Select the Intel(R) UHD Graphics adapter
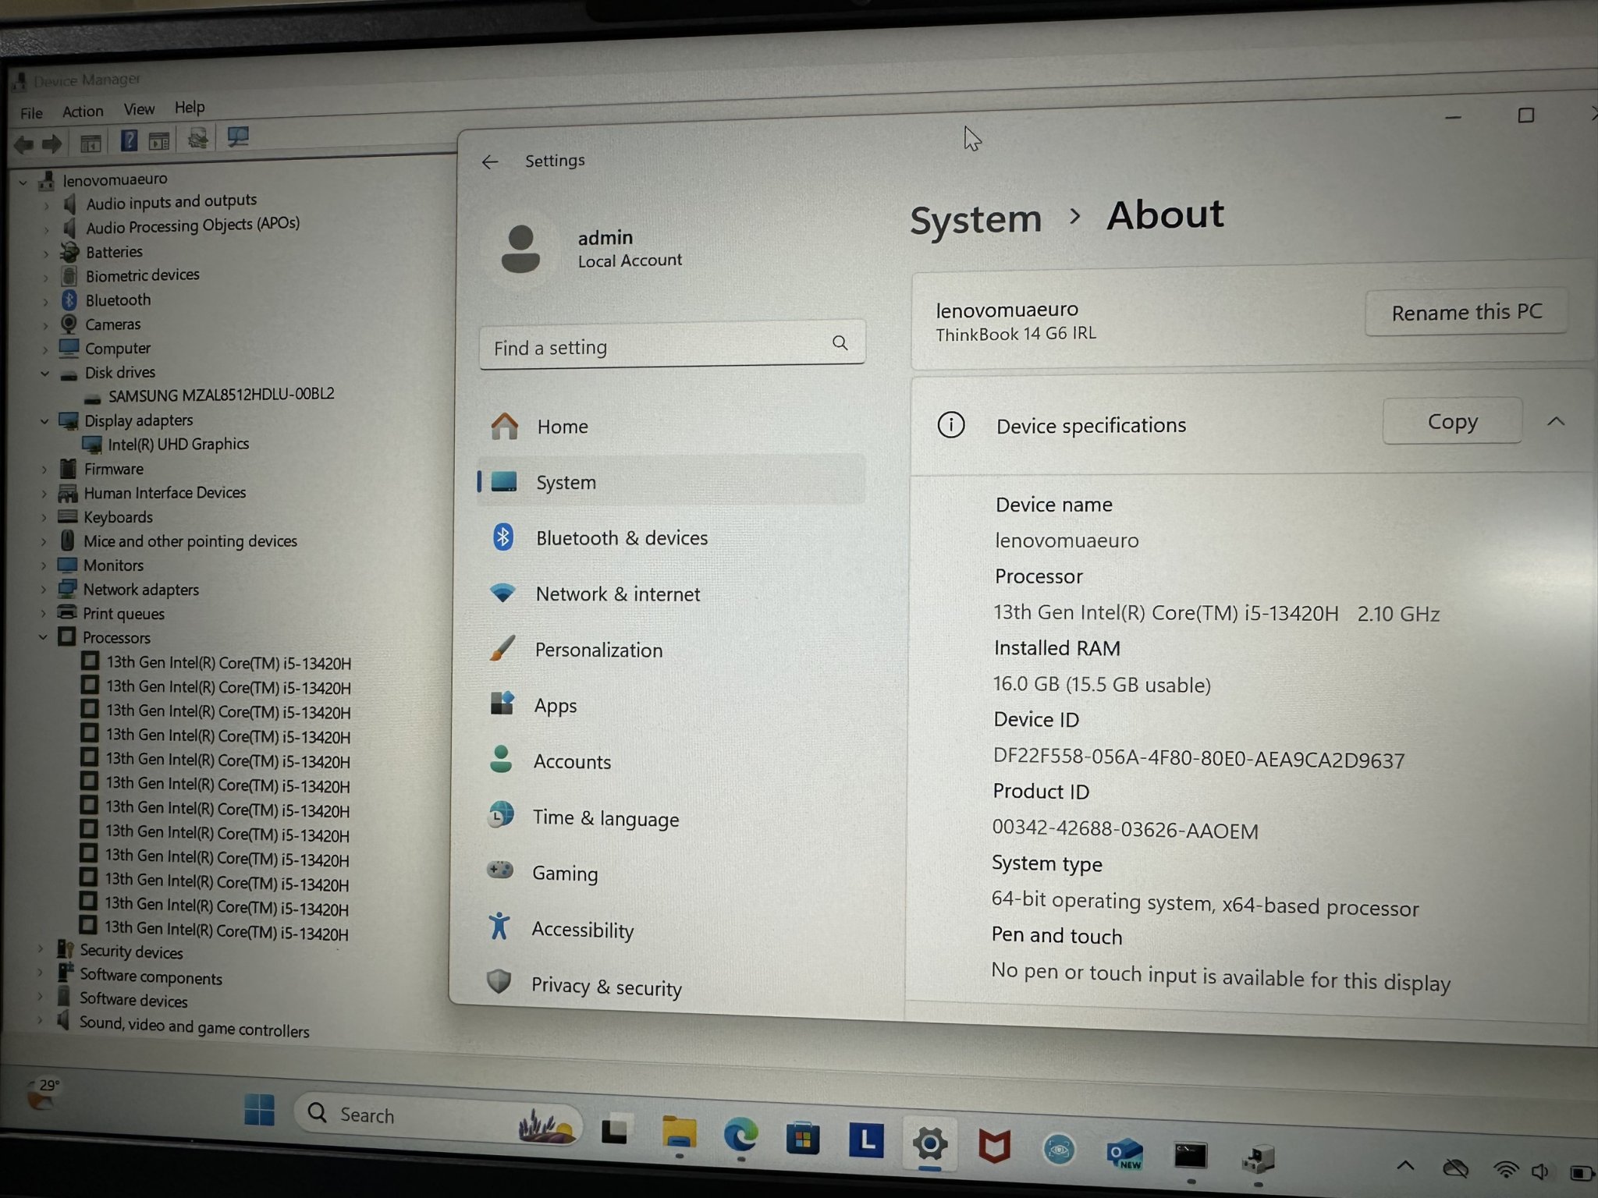 [x=178, y=445]
